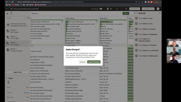
Task: Confirm with the Apply Changes button
Action: [x=94, y=62]
